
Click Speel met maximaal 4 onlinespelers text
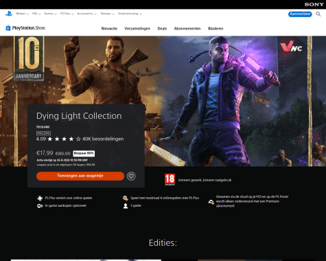coord(165,198)
